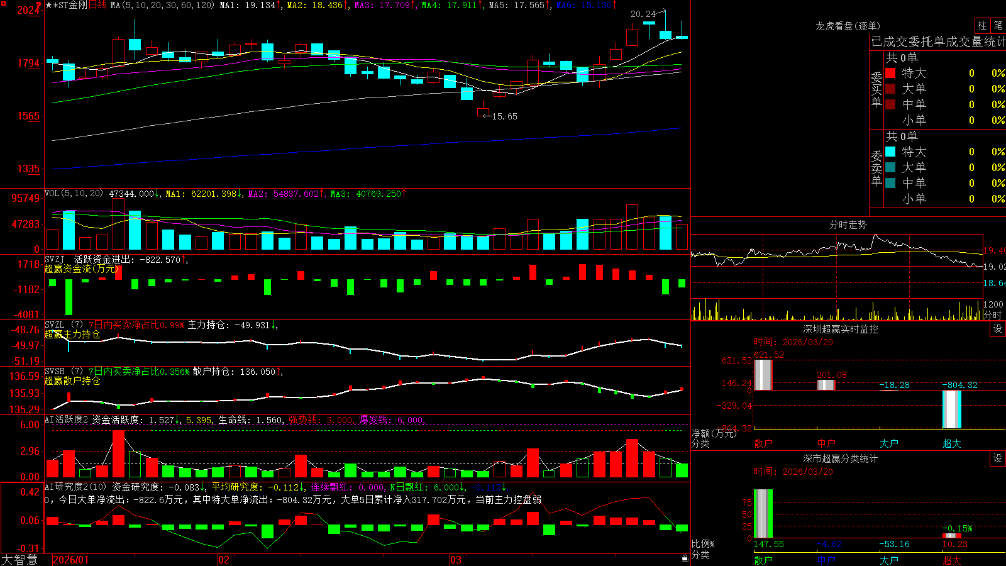1006x566 pixels.
Task: Click 中户 category in 深圳超赢实时监控 chart
Action: (826, 443)
